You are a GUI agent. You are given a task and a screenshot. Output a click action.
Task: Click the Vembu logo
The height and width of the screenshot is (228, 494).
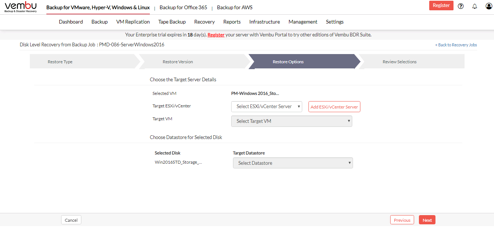point(21,7)
